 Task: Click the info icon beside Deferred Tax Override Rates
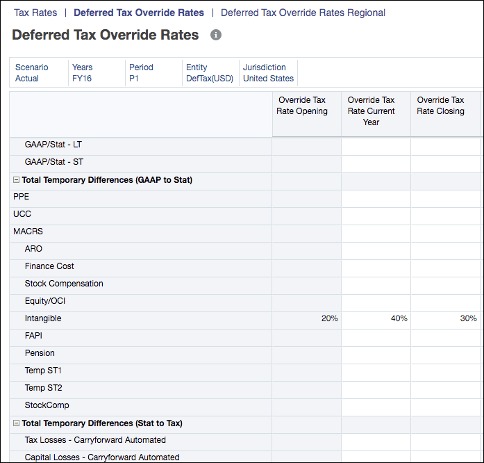click(216, 35)
